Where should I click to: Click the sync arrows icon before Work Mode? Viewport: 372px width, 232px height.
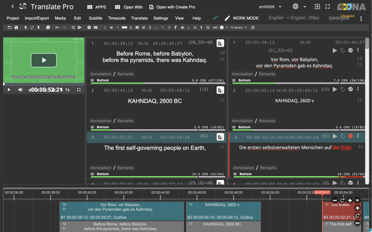click(215, 18)
